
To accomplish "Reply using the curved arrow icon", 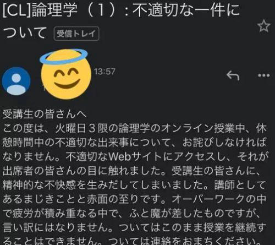I will point(233,75).
